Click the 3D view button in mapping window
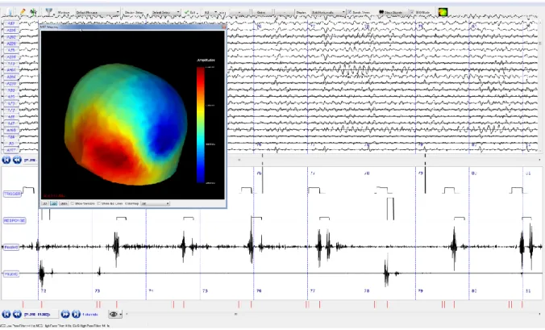This screenshot has height=330, width=545. 53,203
